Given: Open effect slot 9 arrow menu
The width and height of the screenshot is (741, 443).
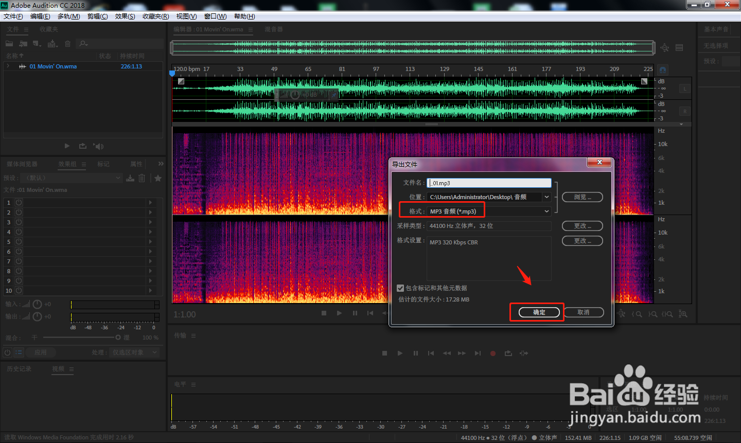Looking at the screenshot, I should 150,281.
